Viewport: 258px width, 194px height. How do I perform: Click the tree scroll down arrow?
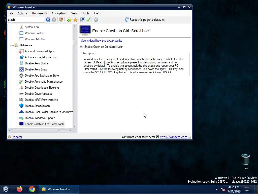click(x=75, y=126)
